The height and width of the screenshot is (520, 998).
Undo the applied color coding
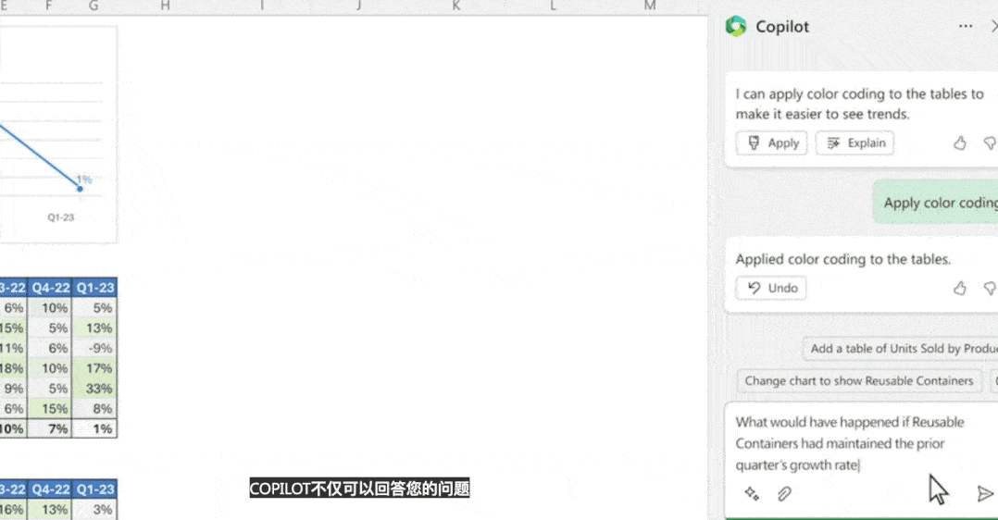click(x=772, y=288)
